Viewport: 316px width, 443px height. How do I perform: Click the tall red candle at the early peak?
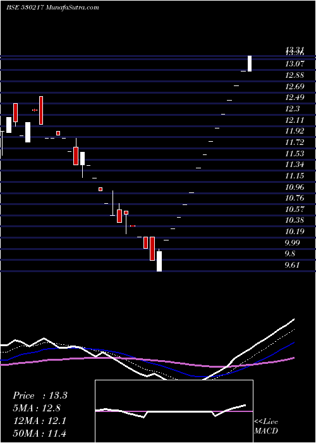pos(41,111)
